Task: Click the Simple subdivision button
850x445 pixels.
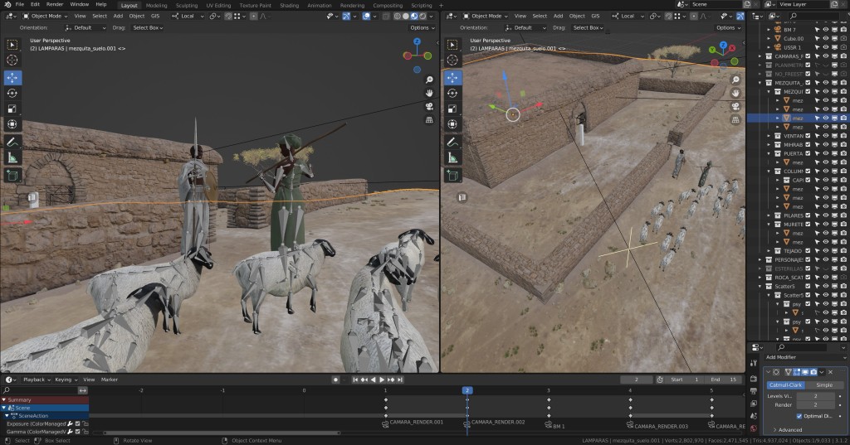Action: click(823, 385)
